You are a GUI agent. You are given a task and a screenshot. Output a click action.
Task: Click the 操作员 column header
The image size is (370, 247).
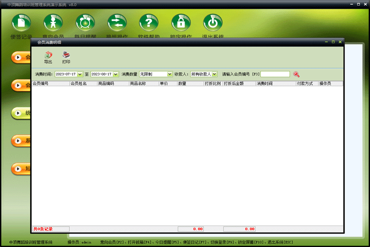coord(331,83)
